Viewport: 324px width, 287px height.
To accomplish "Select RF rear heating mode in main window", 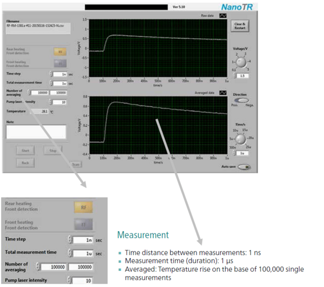I will click(60, 52).
